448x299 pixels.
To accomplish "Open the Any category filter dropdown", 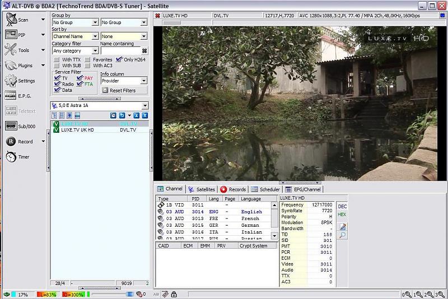I will click(76, 51).
